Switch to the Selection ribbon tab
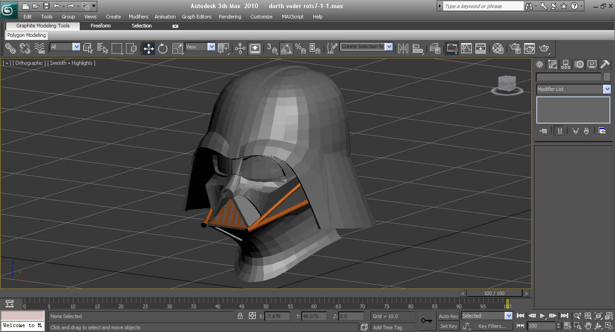The height and width of the screenshot is (332, 615). point(141,26)
